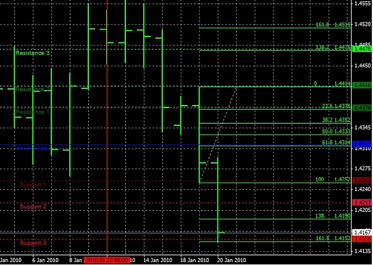
Task: Select the 1.4240 price axis value
Action: coord(362,189)
